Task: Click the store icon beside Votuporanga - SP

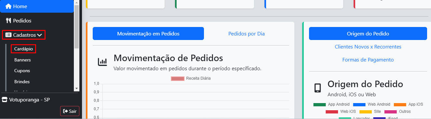Action: [x=5, y=99]
